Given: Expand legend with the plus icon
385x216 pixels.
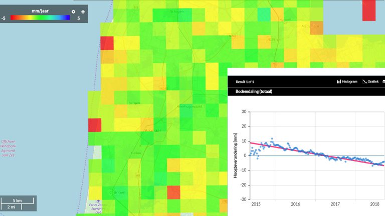Looking at the screenshot, I should point(83,11).
